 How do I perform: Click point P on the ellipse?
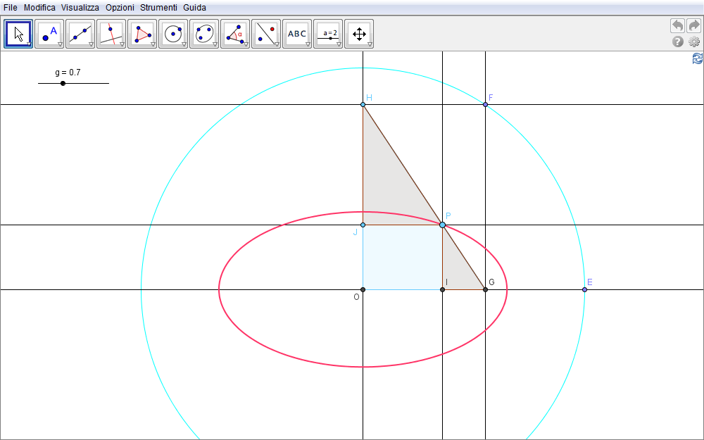tap(442, 225)
